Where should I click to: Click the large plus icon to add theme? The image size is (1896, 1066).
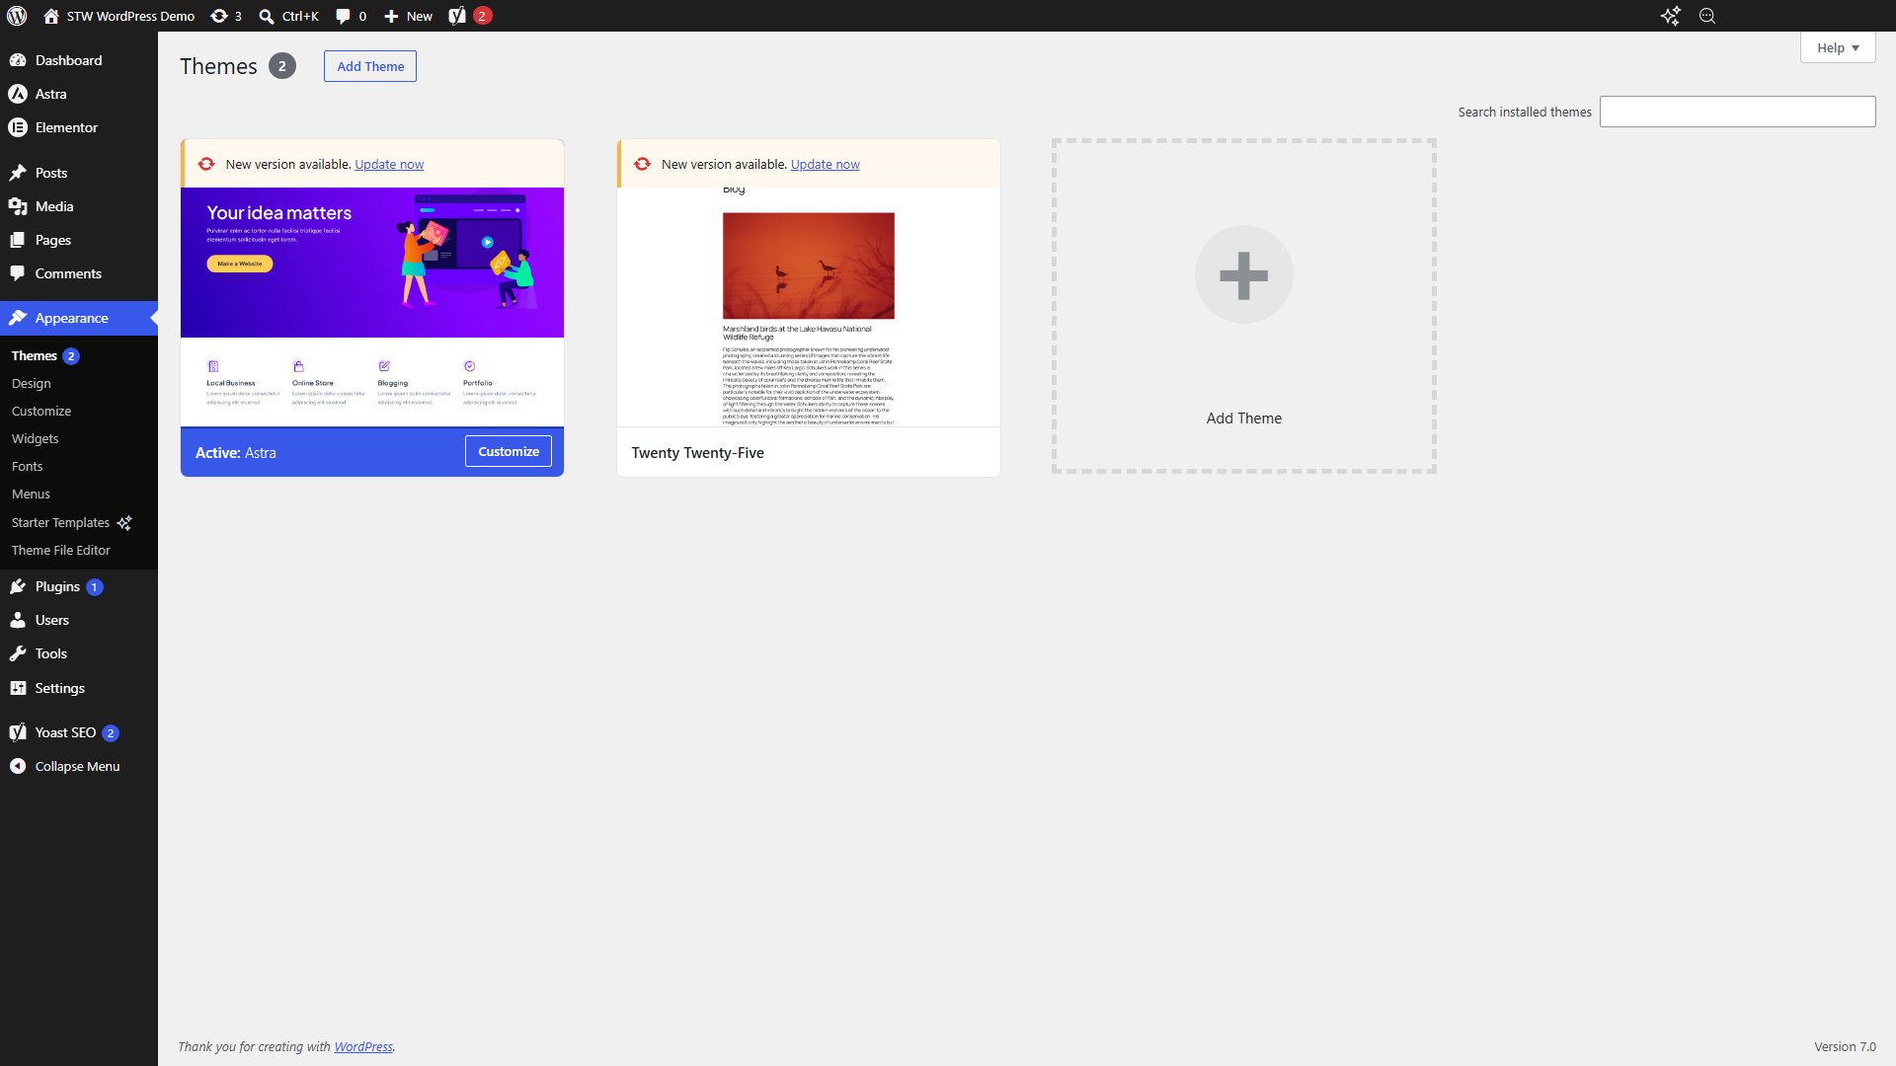(x=1244, y=274)
